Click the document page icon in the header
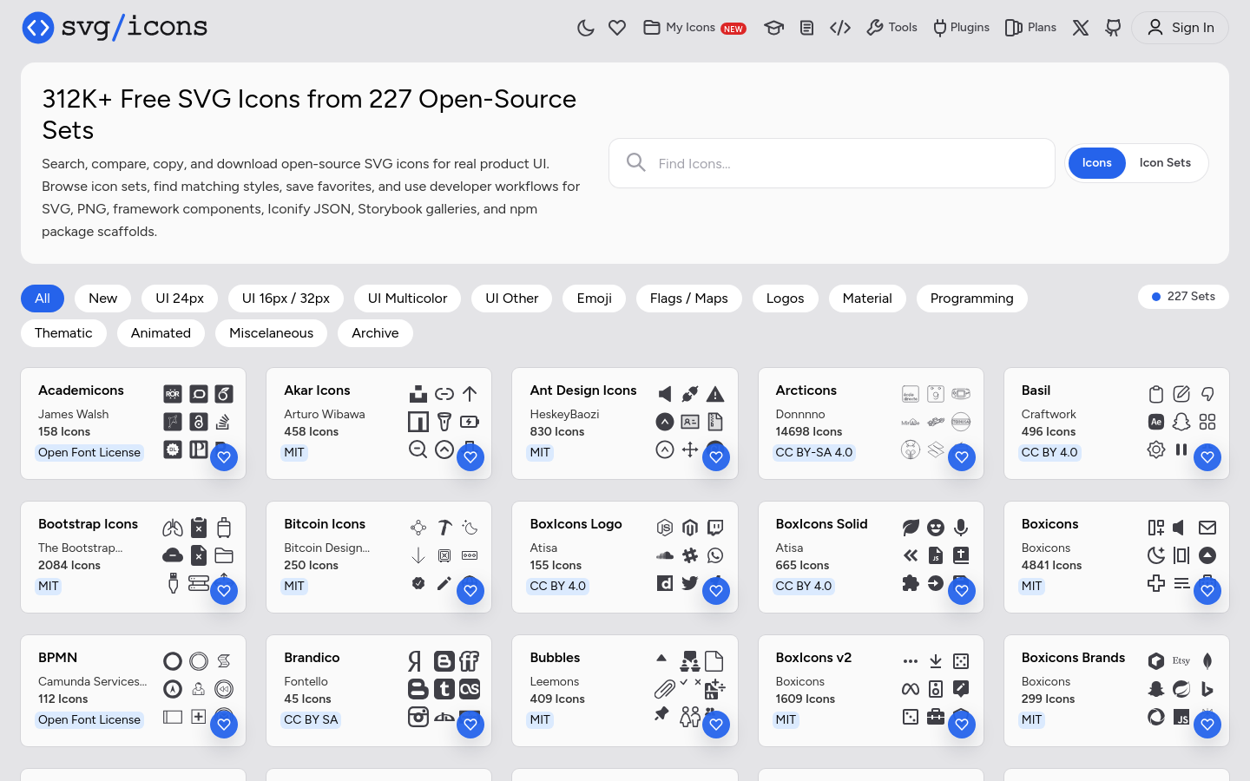 tap(806, 28)
